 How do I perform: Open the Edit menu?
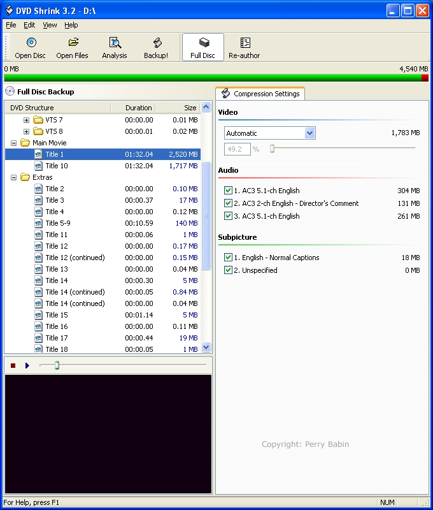click(29, 25)
